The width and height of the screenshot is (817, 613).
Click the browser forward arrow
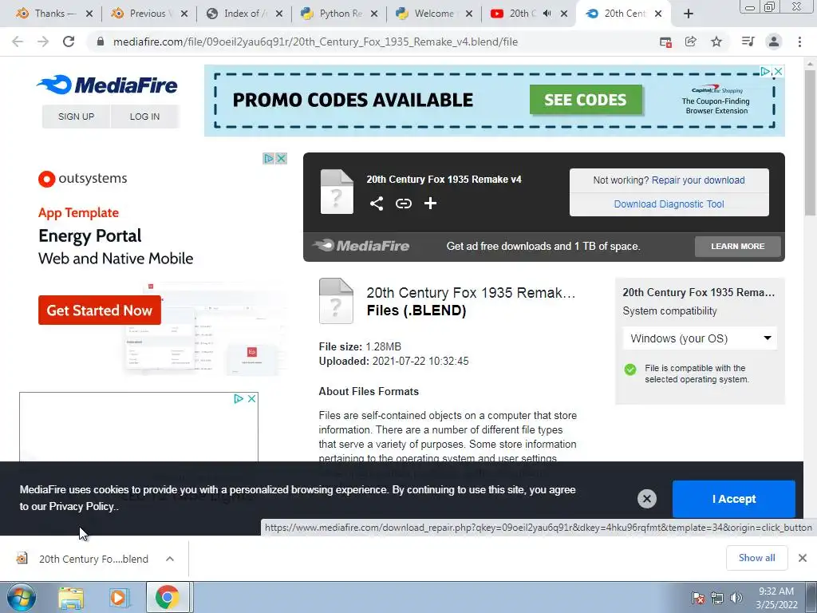(43, 42)
